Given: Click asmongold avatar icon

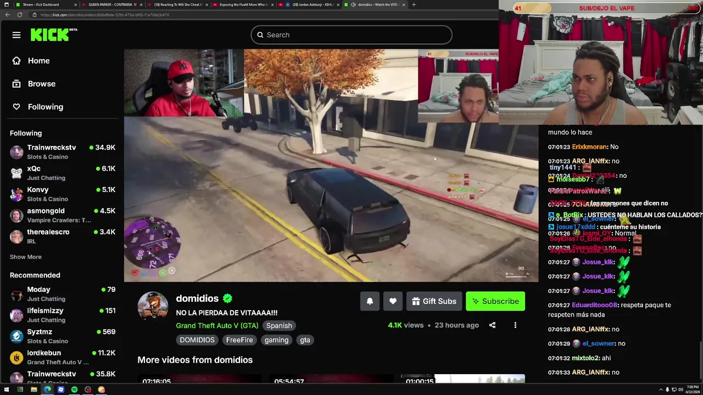Looking at the screenshot, I should [17, 215].
